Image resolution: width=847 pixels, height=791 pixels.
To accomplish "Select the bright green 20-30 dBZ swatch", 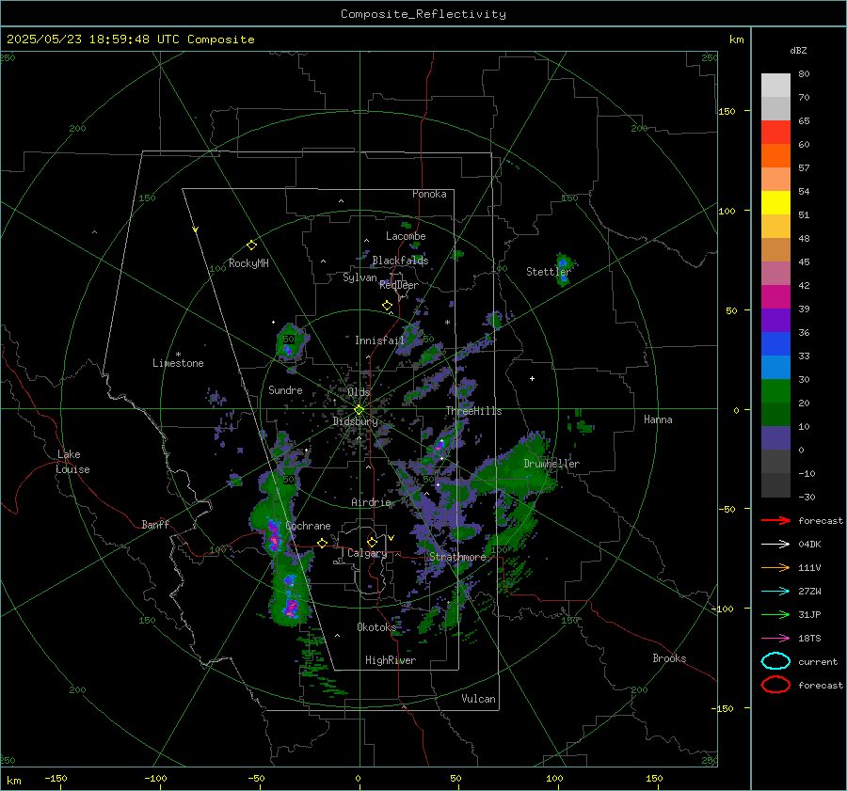I will [775, 390].
